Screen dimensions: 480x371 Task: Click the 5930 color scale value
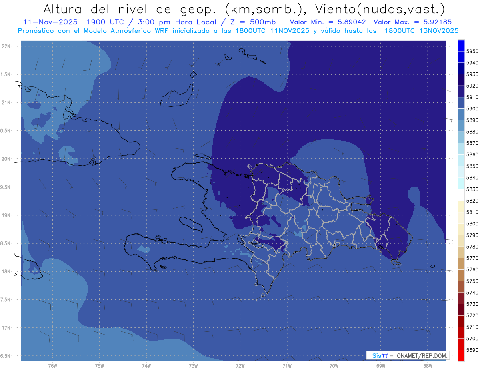pyautogui.click(x=472, y=74)
